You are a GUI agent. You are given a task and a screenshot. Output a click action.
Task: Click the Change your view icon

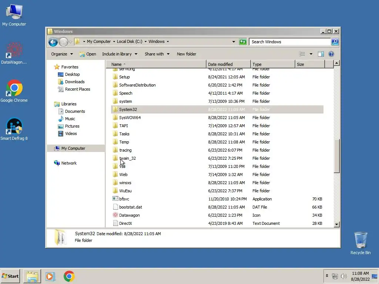click(302, 54)
